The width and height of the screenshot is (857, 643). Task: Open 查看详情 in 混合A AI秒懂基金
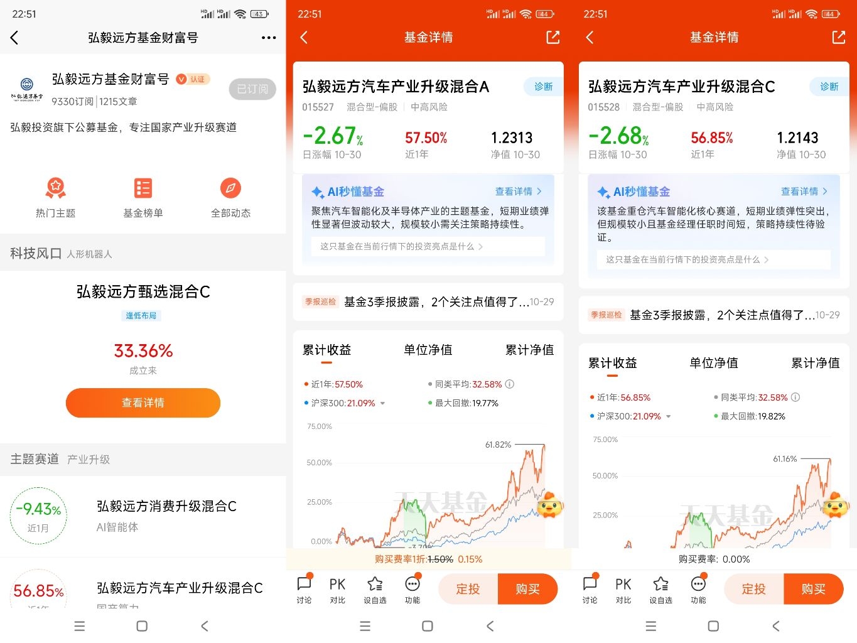(519, 192)
